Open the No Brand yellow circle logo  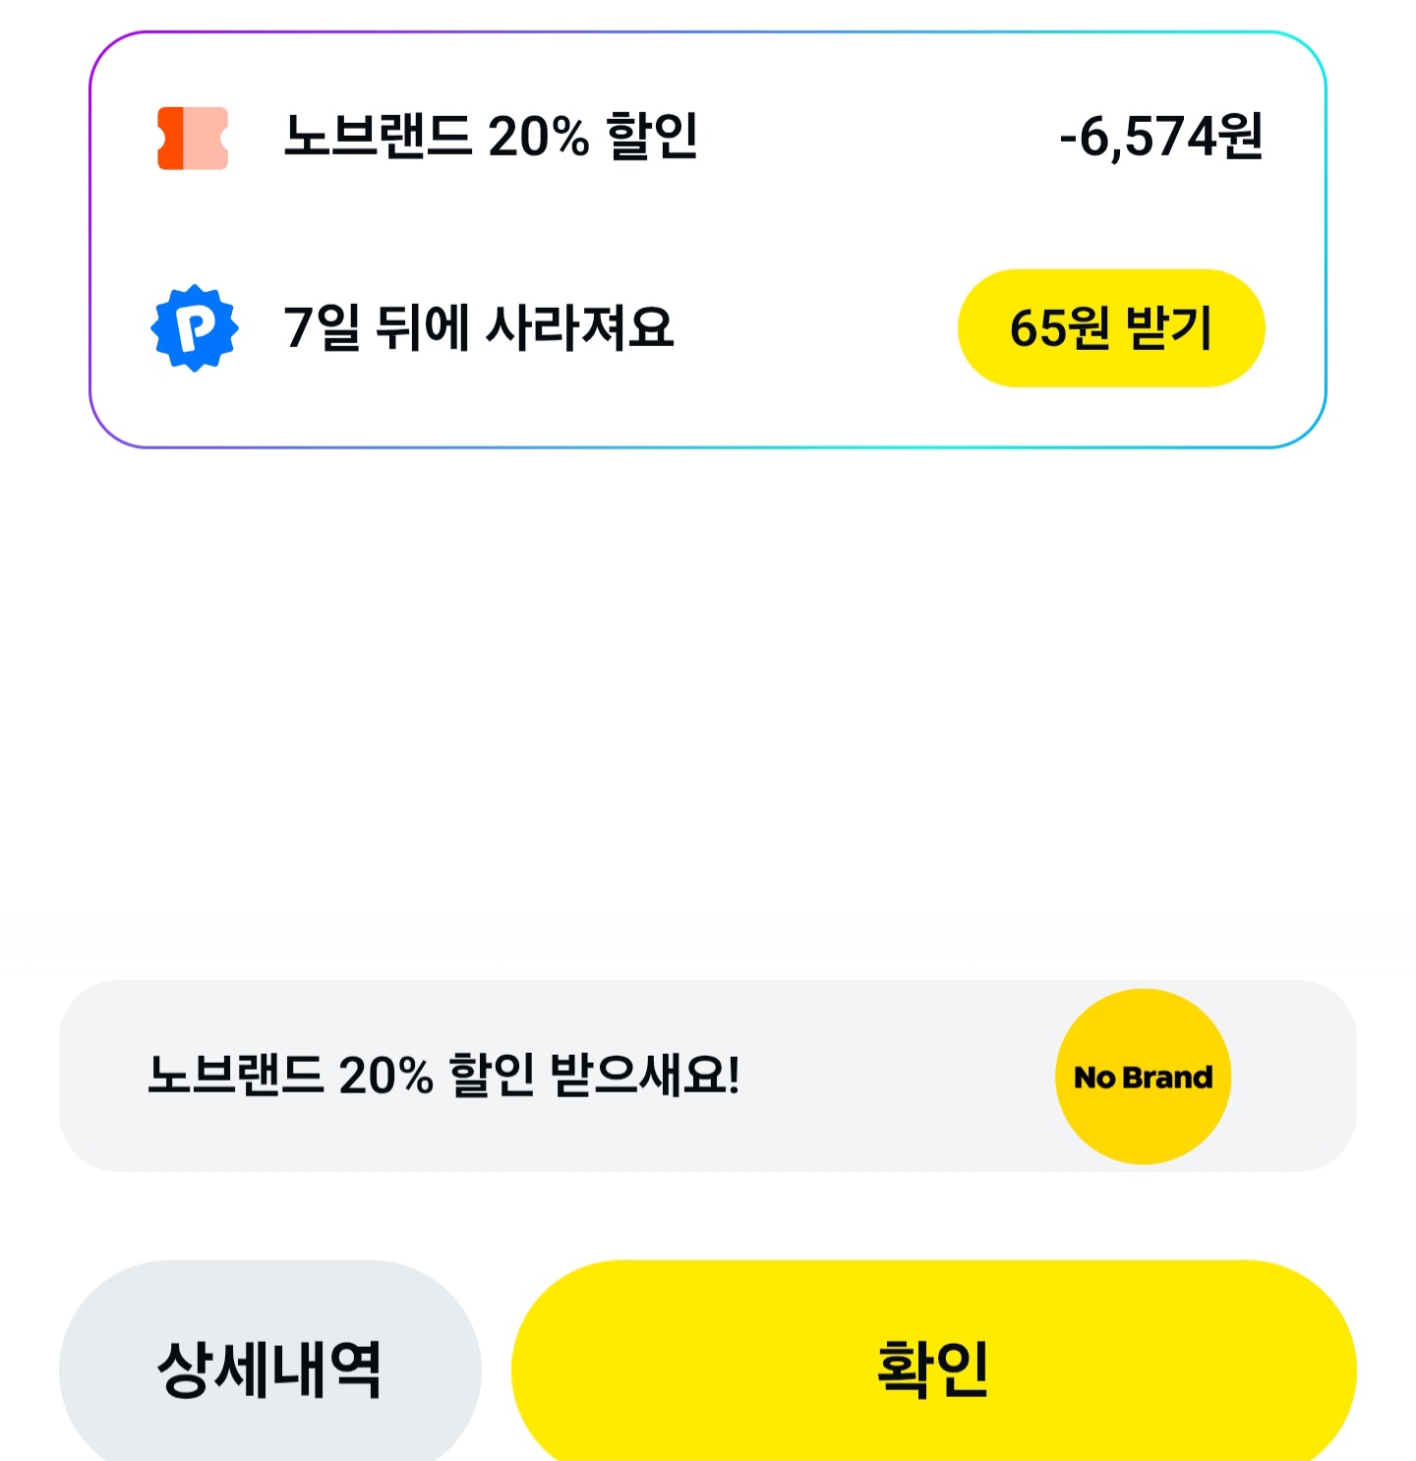1143,1077
